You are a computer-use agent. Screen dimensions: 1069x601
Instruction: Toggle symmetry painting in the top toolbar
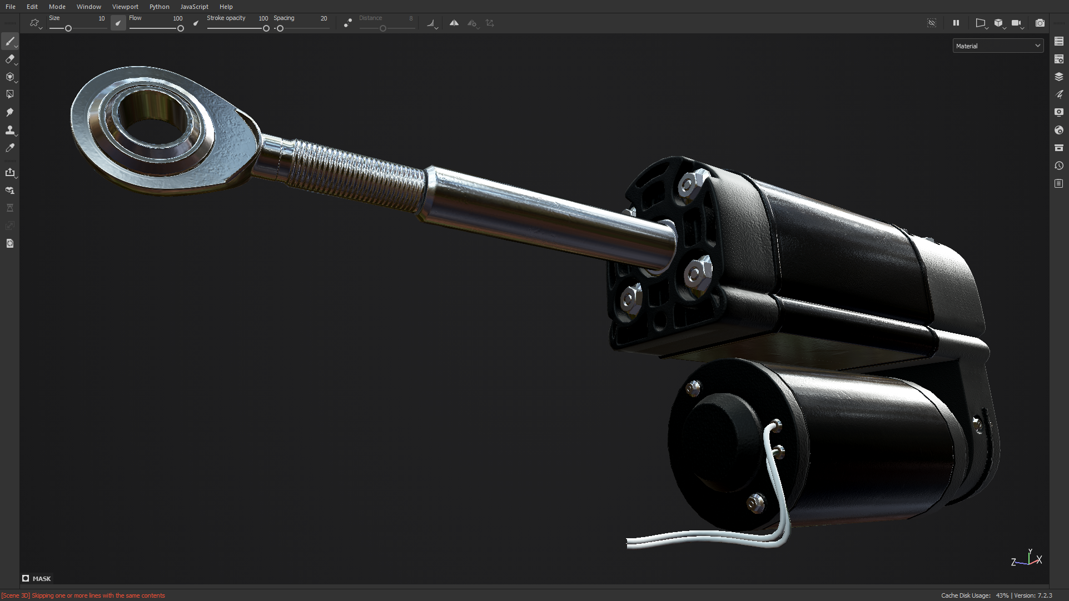pyautogui.click(x=454, y=23)
